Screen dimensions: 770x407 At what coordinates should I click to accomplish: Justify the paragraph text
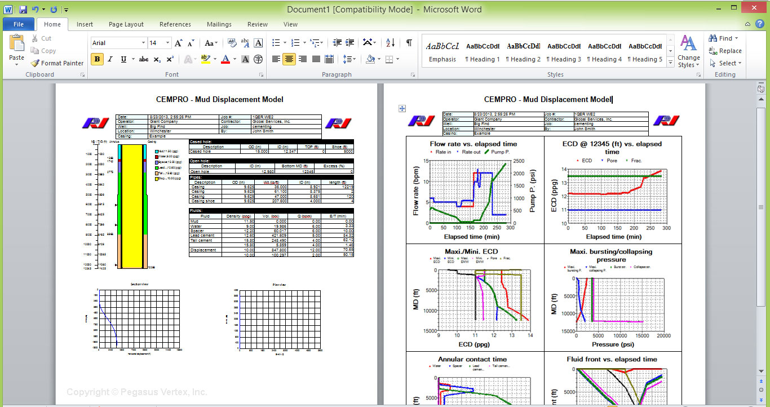pos(316,59)
